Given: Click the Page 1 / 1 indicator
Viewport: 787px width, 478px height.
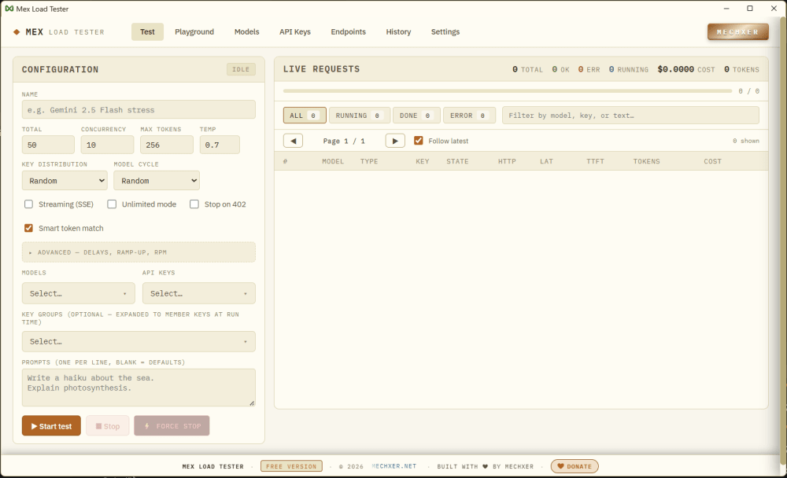Looking at the screenshot, I should point(344,141).
